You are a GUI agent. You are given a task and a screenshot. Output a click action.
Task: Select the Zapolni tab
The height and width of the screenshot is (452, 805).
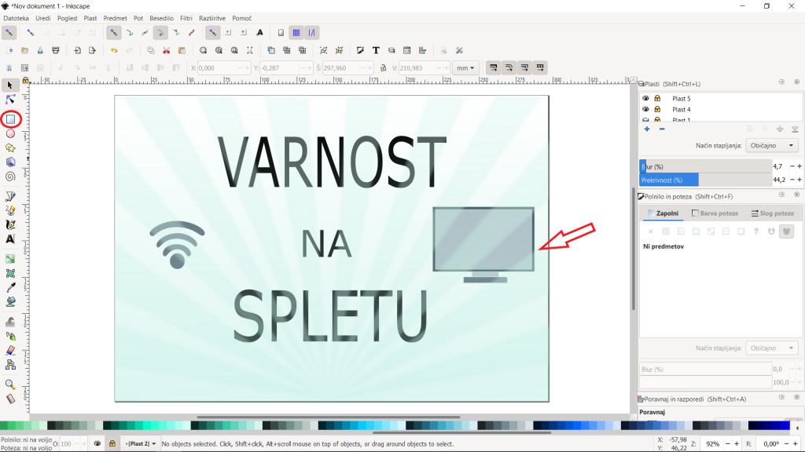663,213
